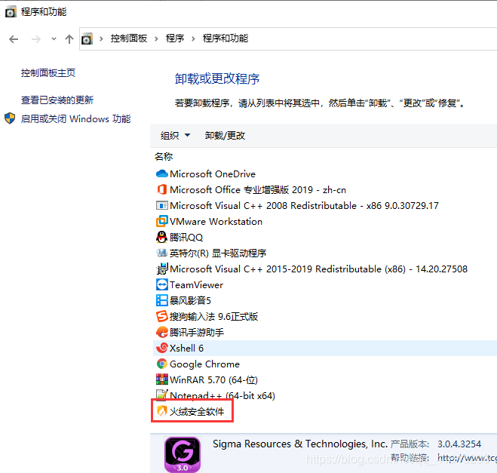Click the VMware Workstation icon

[x=162, y=221]
